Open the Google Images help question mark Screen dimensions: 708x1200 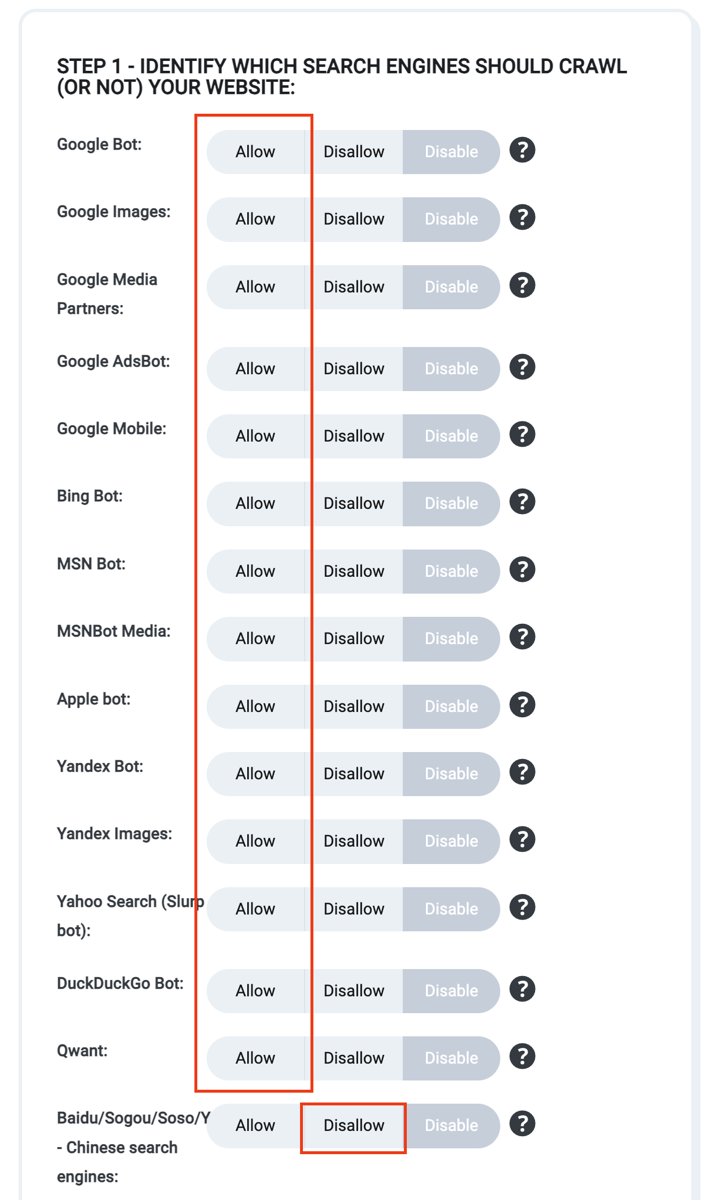click(522, 218)
